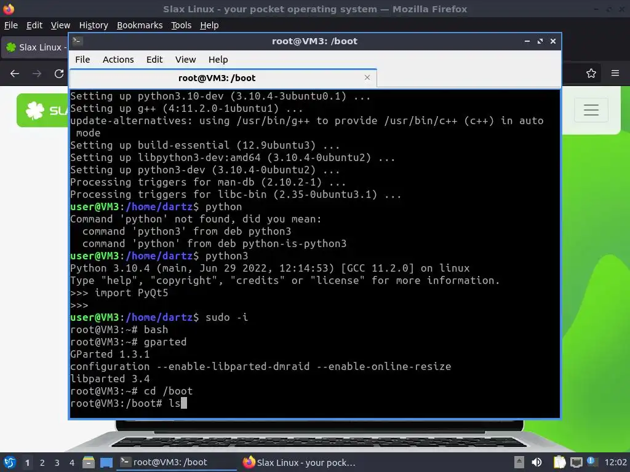Bookmark this page with star icon
The width and height of the screenshot is (630, 472).
(591, 73)
